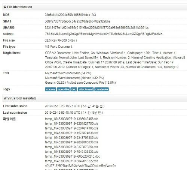Viewport: 187px width, 170px height.
Task: Click the SHA256 row label
Action: (x=9, y=27)
